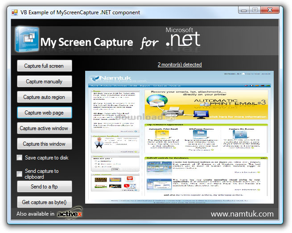Close the VB Example window

270,10
